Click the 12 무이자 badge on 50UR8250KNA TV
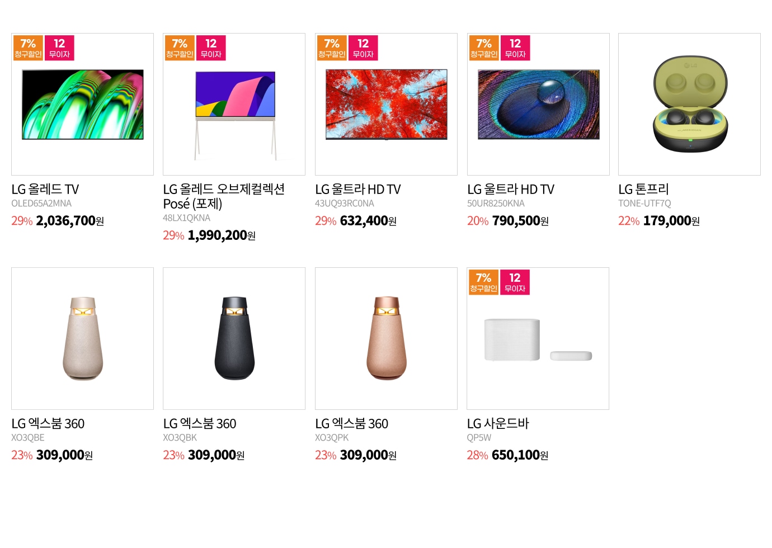 pyautogui.click(x=515, y=48)
